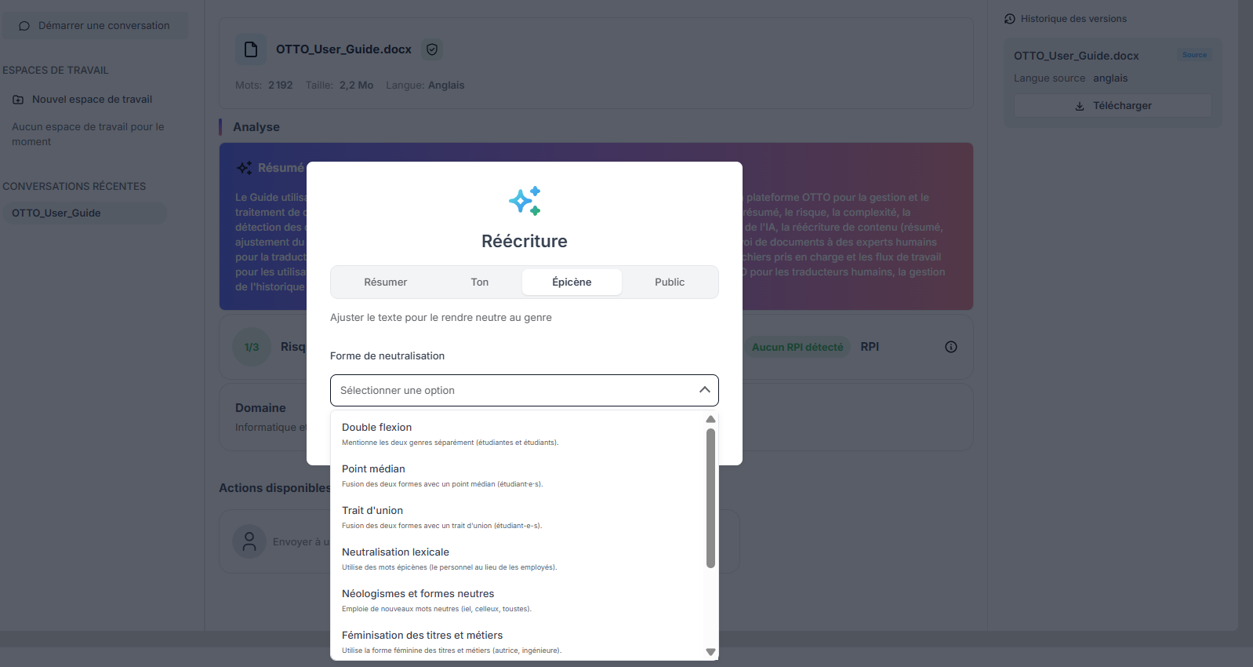Click the RPI info circle icon
The image size is (1253, 667).
951,347
